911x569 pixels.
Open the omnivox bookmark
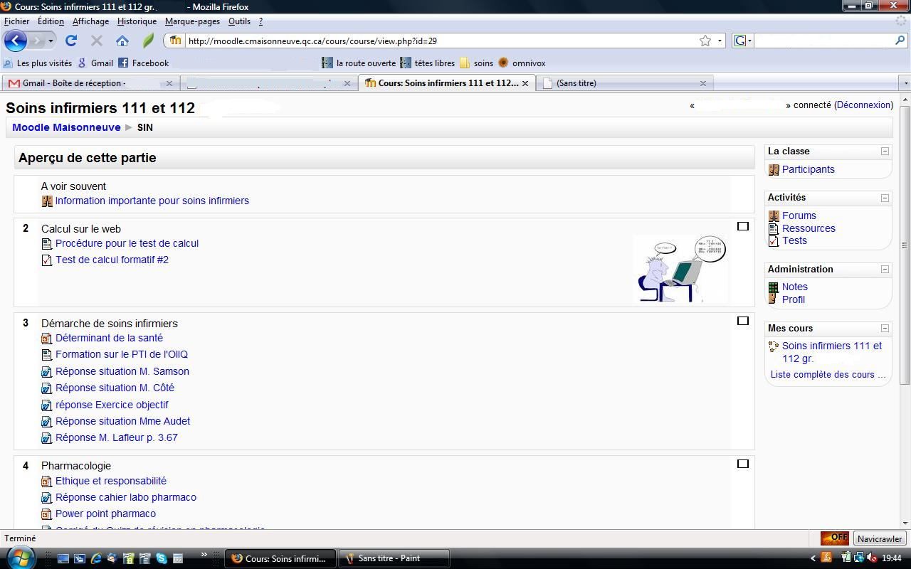pyautogui.click(x=522, y=63)
